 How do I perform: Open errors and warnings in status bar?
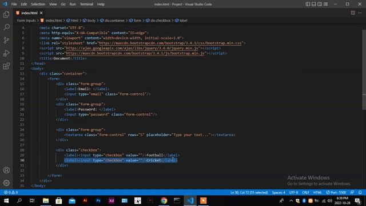click(11, 192)
